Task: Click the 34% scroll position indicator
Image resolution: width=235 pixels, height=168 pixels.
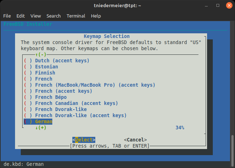Action: [x=180, y=128]
